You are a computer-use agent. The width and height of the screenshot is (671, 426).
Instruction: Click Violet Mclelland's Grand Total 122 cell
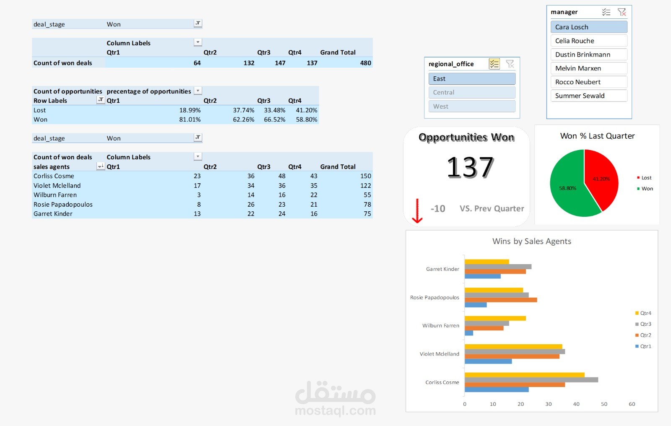[366, 186]
